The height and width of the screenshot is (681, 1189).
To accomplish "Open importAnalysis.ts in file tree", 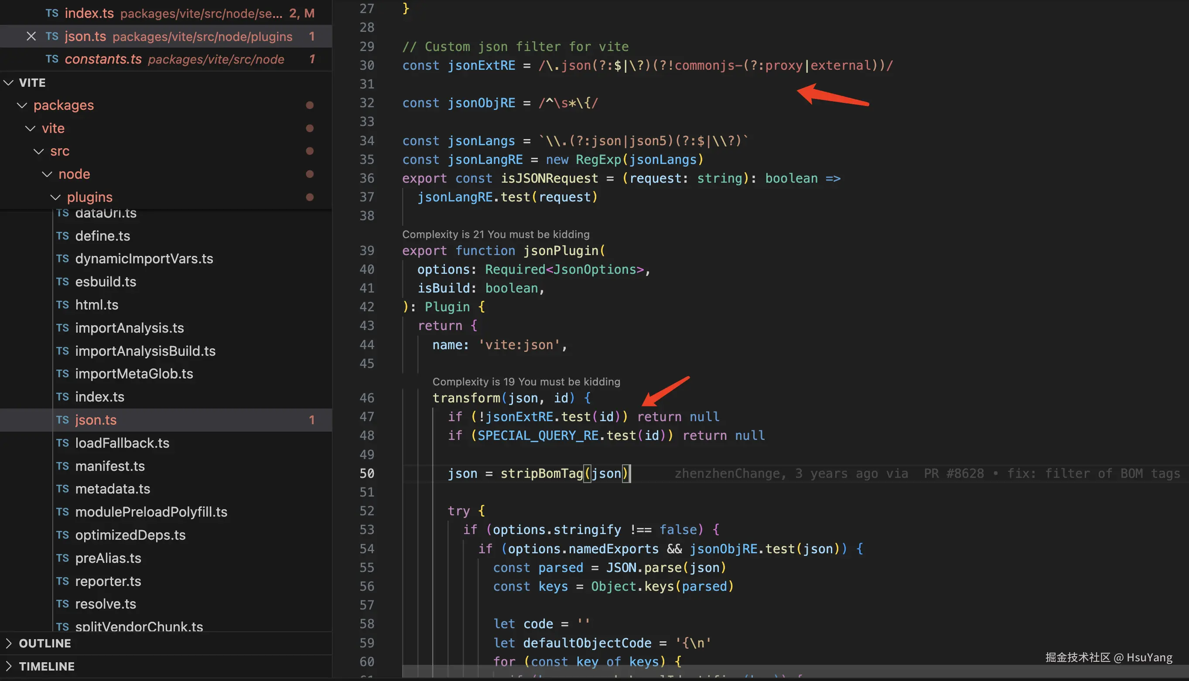I will pos(129,328).
